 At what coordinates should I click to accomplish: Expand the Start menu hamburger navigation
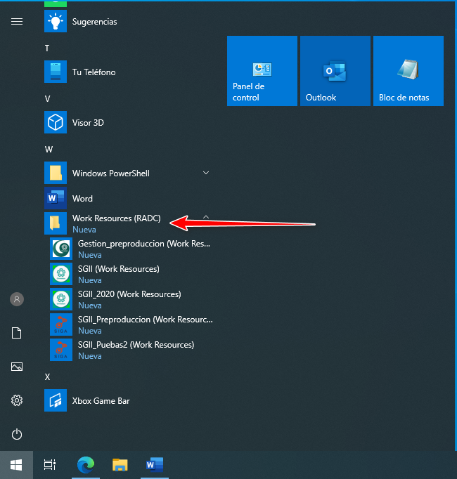17,22
